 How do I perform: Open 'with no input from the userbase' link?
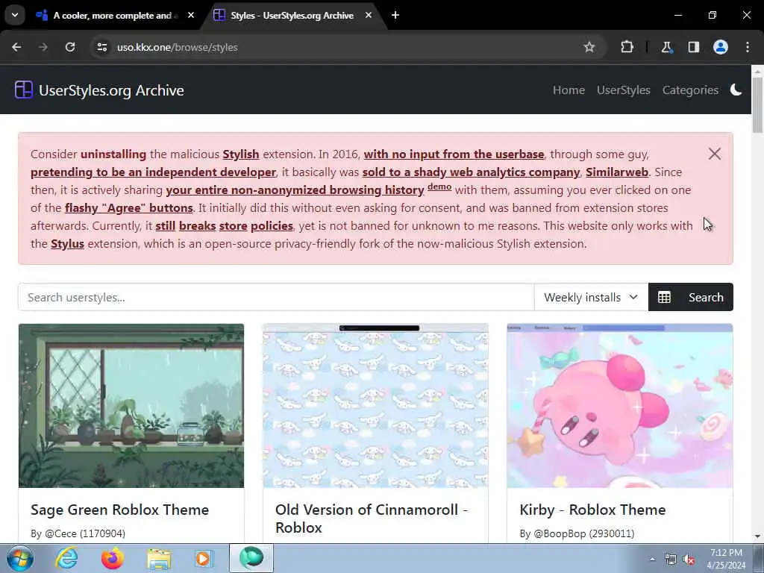click(x=454, y=154)
